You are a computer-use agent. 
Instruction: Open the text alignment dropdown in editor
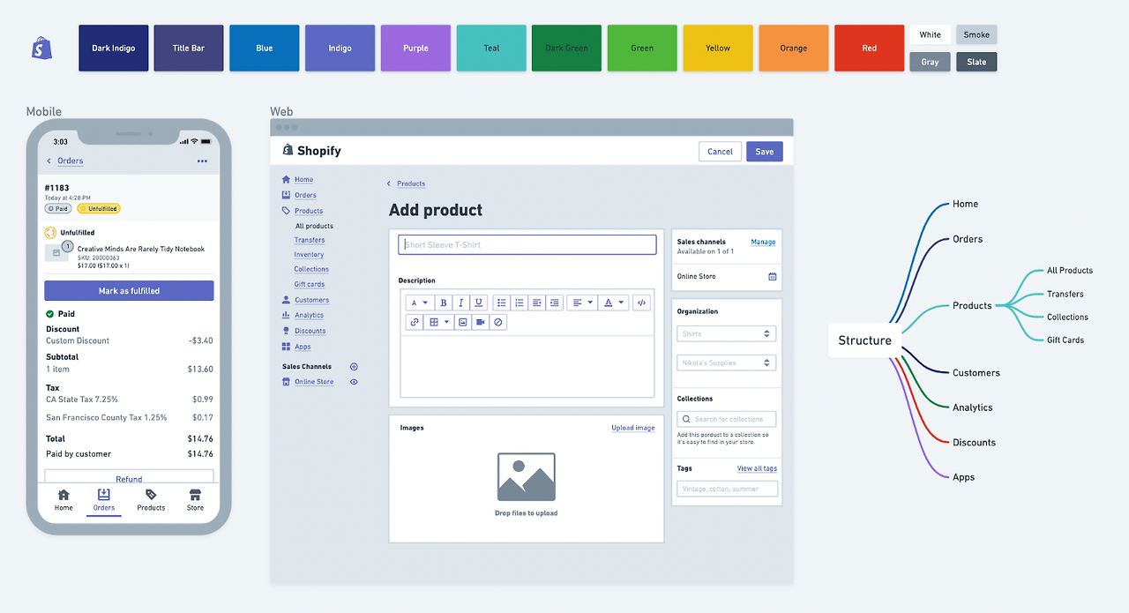coord(580,303)
